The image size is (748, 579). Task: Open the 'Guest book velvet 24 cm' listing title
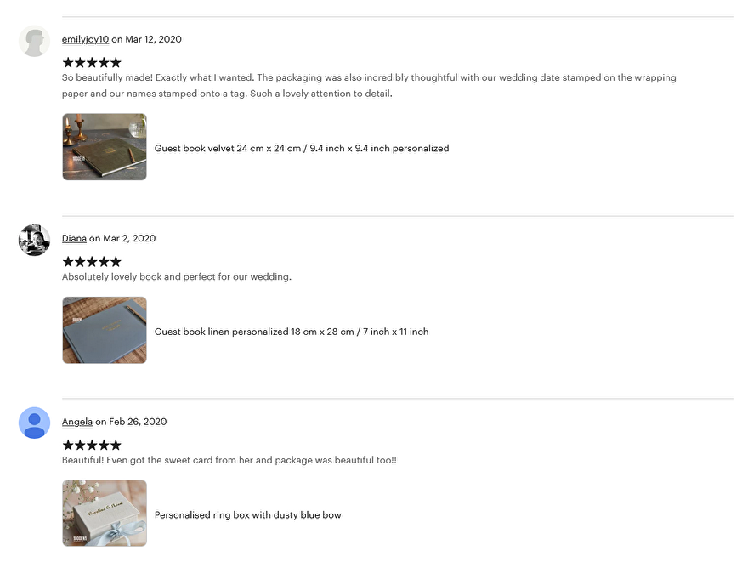(x=302, y=149)
